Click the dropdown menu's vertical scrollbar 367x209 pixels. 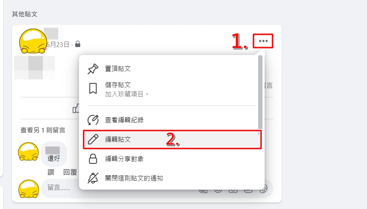pos(260,92)
